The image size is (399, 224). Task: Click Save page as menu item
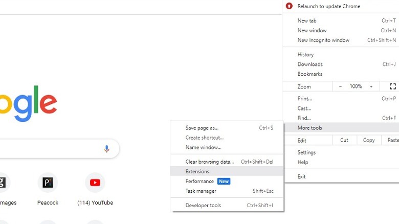[x=202, y=128]
